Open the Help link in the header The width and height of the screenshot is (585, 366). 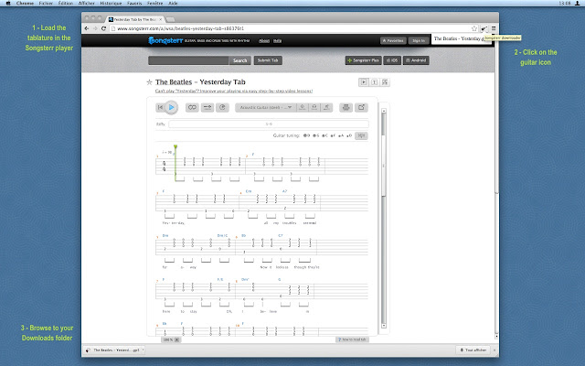[x=277, y=40]
